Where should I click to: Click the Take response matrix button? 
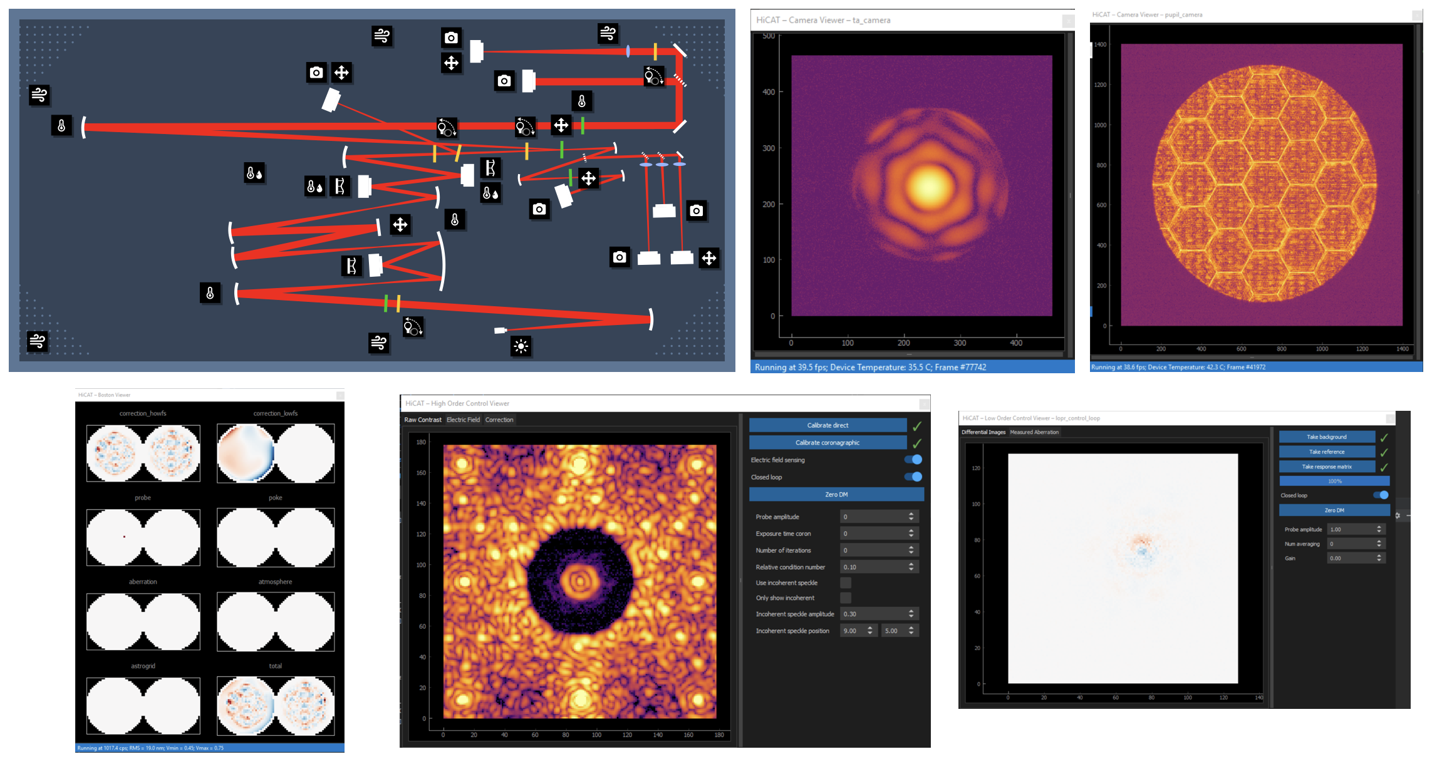1326,467
